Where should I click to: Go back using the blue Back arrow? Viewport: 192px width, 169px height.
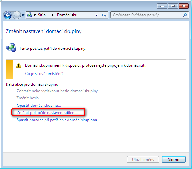pyautogui.click(x=7, y=15)
